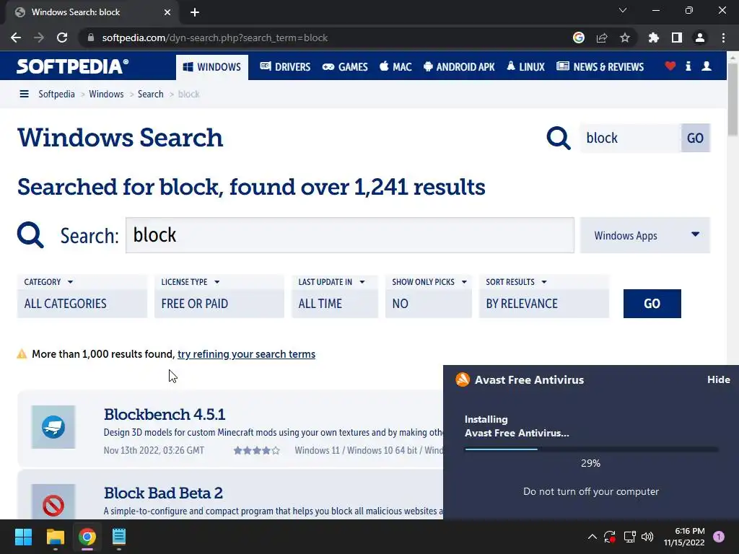Open the Drivers section
The image size is (739, 554).
click(x=285, y=67)
